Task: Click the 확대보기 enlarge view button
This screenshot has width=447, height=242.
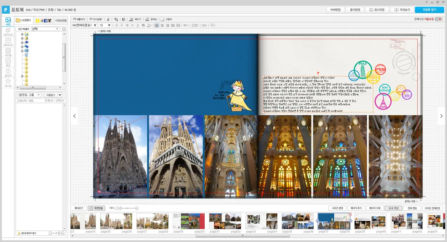Action: [79, 208]
